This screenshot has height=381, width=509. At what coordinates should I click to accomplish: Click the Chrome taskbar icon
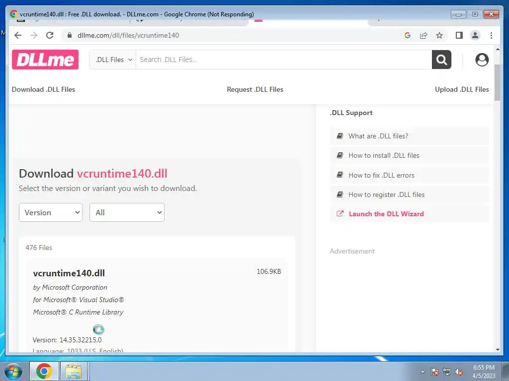pos(44,371)
